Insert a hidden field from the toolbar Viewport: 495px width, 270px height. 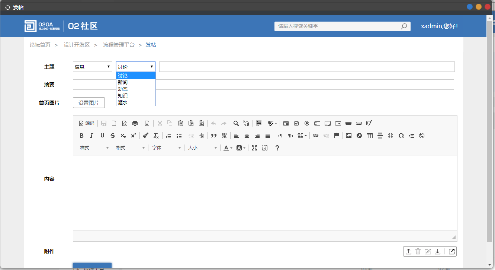(369, 123)
